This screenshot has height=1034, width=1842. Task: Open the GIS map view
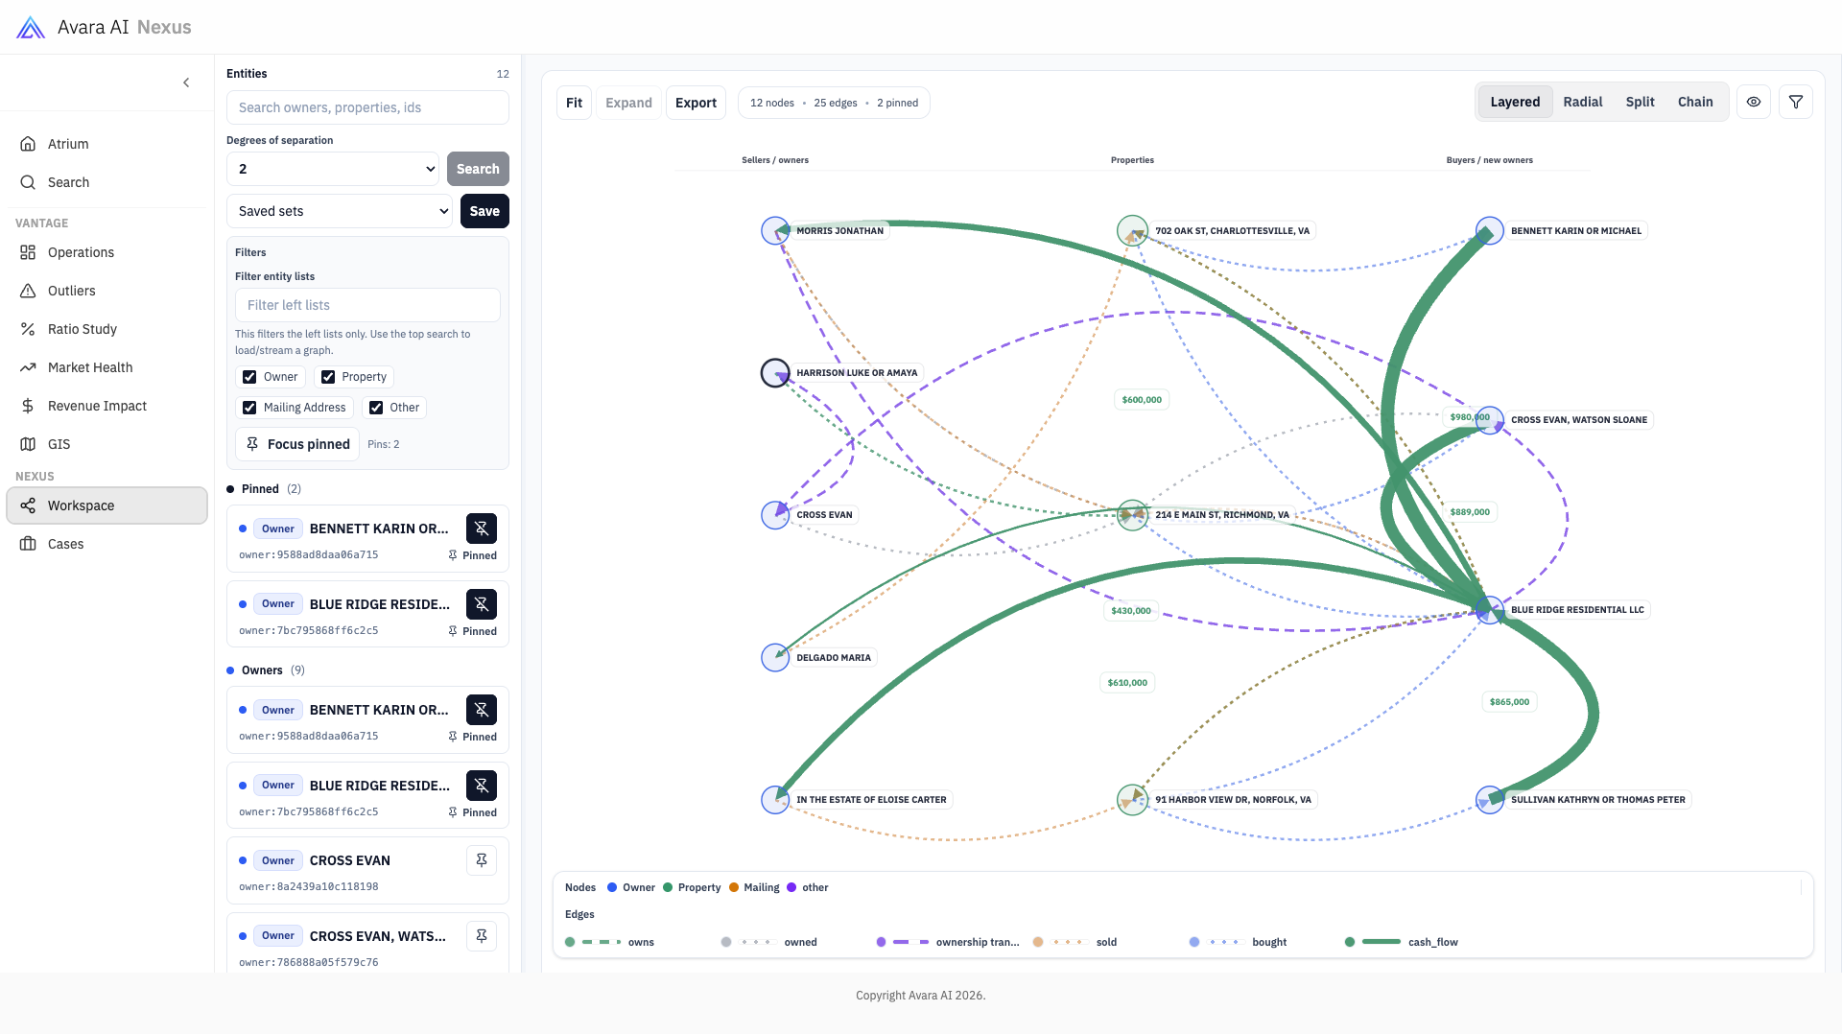[59, 444]
